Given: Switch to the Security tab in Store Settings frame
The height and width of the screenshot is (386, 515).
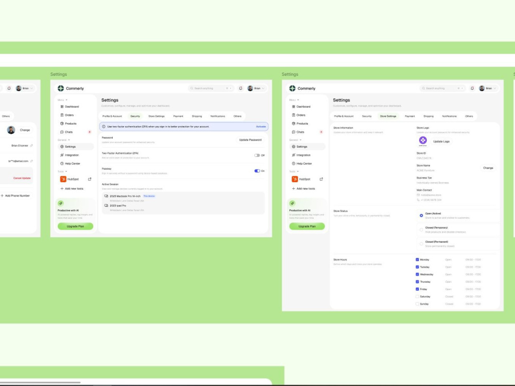Looking at the screenshot, I should (367, 116).
